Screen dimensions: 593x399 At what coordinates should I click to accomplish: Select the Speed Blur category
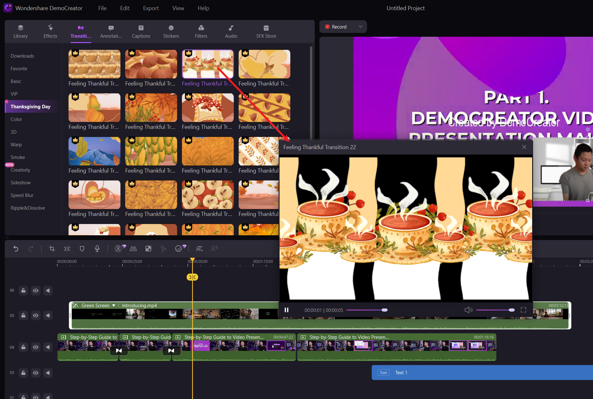point(22,195)
